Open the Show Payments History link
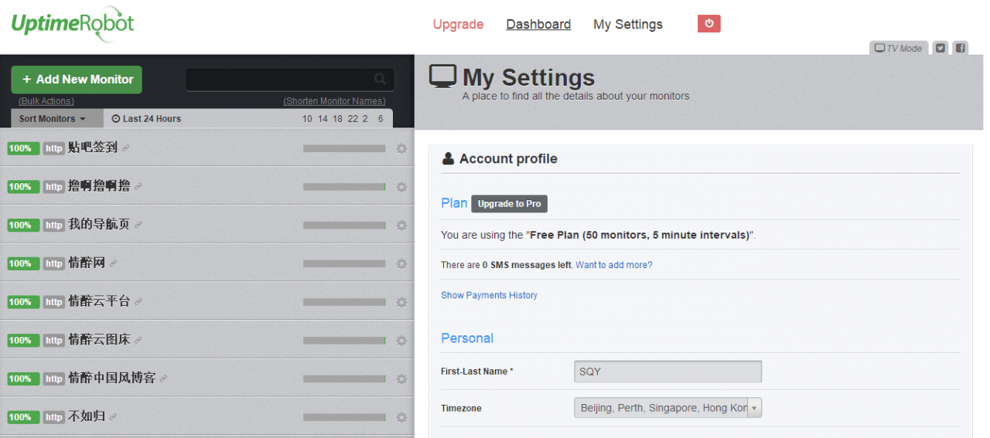This screenshot has width=990, height=438. coord(489,295)
